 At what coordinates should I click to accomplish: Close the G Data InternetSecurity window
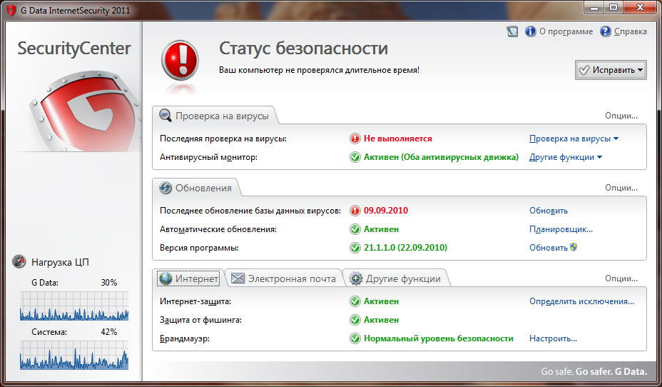pyautogui.click(x=641, y=7)
